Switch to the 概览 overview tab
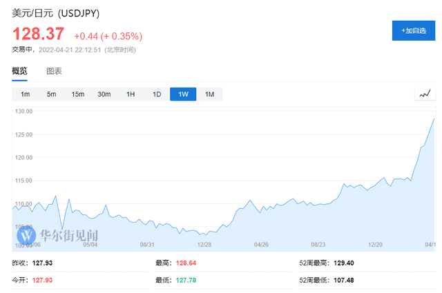Viewport: 442px width, 293px height. click(x=19, y=71)
